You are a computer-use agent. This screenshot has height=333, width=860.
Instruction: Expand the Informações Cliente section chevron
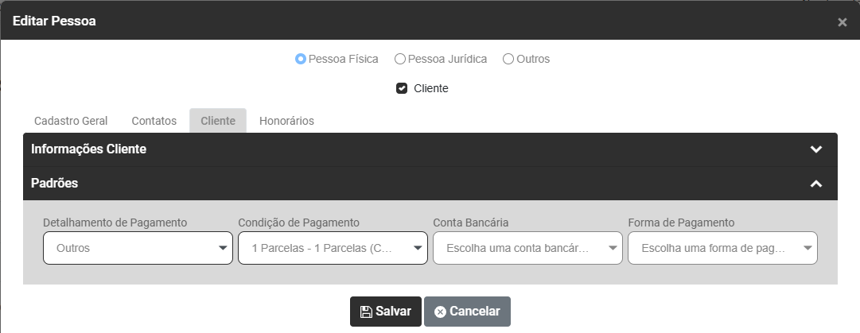[x=815, y=149]
